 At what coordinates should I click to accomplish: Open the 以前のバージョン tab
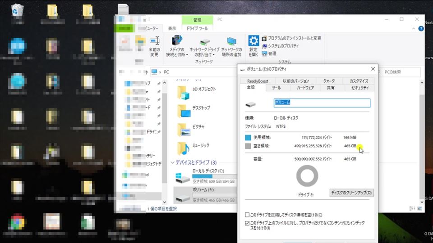(296, 81)
